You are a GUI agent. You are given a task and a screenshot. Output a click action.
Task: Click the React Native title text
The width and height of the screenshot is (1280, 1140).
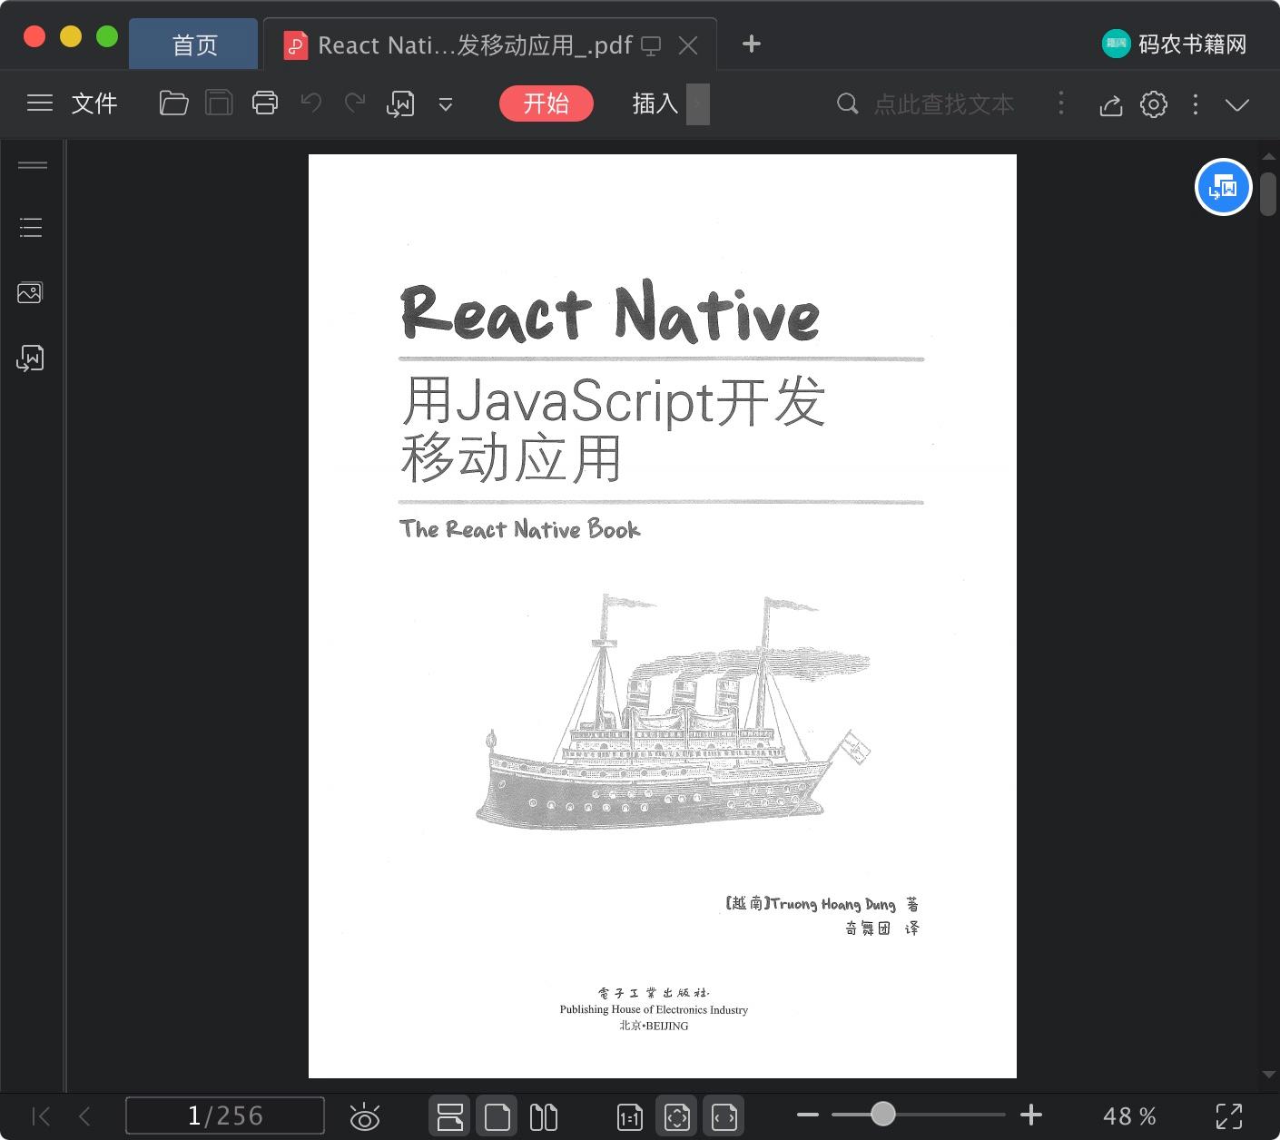[x=610, y=311]
